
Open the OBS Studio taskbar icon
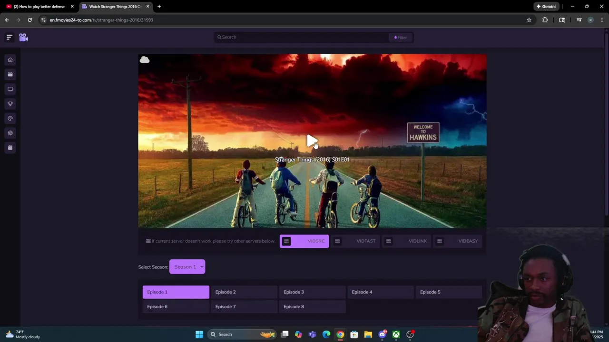(x=410, y=334)
